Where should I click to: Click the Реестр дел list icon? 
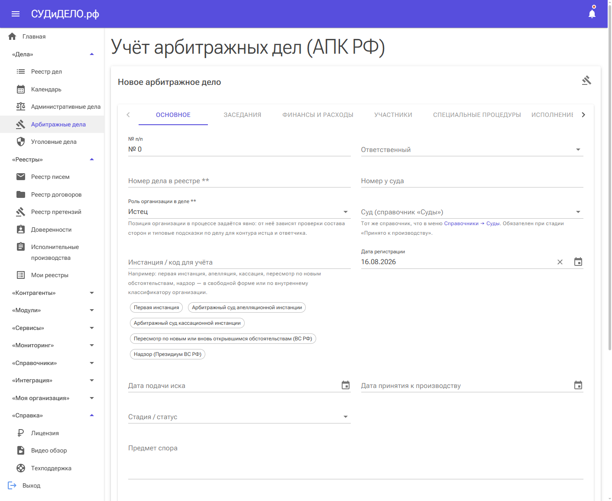(21, 71)
